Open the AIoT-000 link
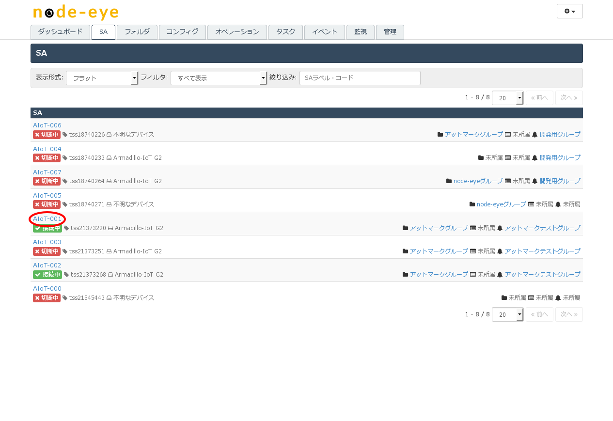 point(47,288)
